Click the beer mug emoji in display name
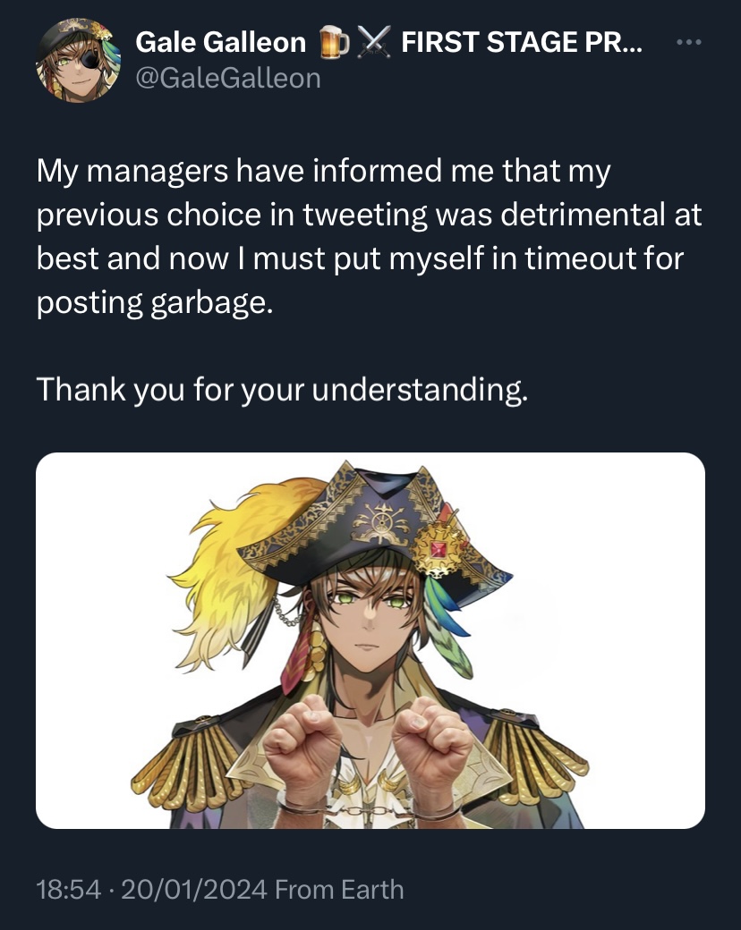This screenshot has width=741, height=930. click(x=335, y=43)
